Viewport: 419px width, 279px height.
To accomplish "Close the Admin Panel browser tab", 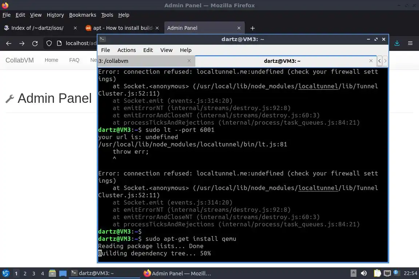I will pyautogui.click(x=239, y=28).
